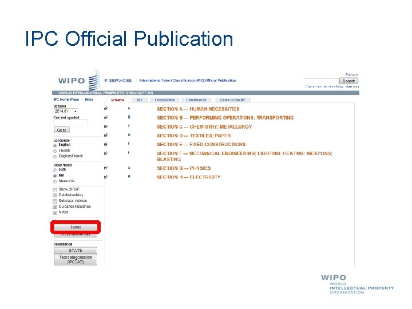Click the blue letter B symbol link

[x=129, y=117]
